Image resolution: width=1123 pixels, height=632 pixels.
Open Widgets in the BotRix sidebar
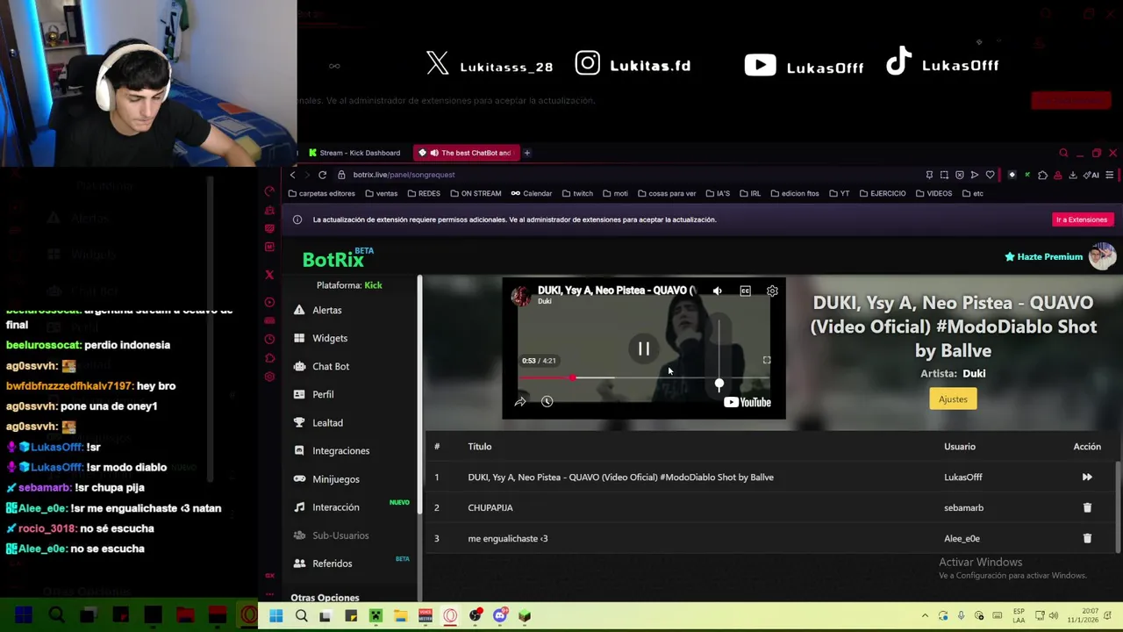(330, 338)
